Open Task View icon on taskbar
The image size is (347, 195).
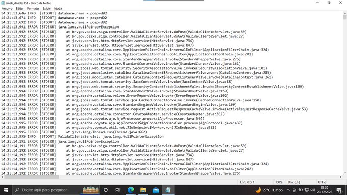[118, 190]
